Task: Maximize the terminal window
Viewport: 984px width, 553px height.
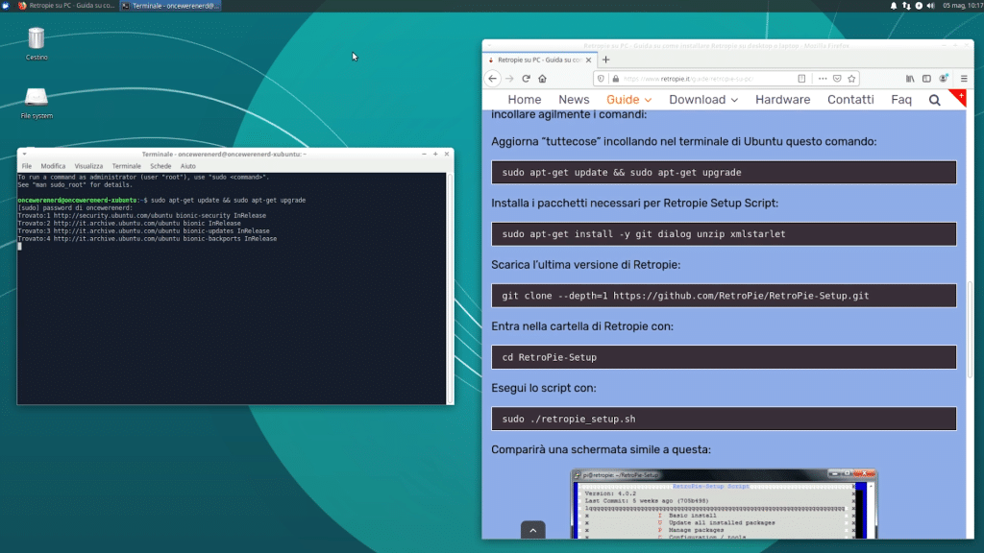Action: pos(435,154)
